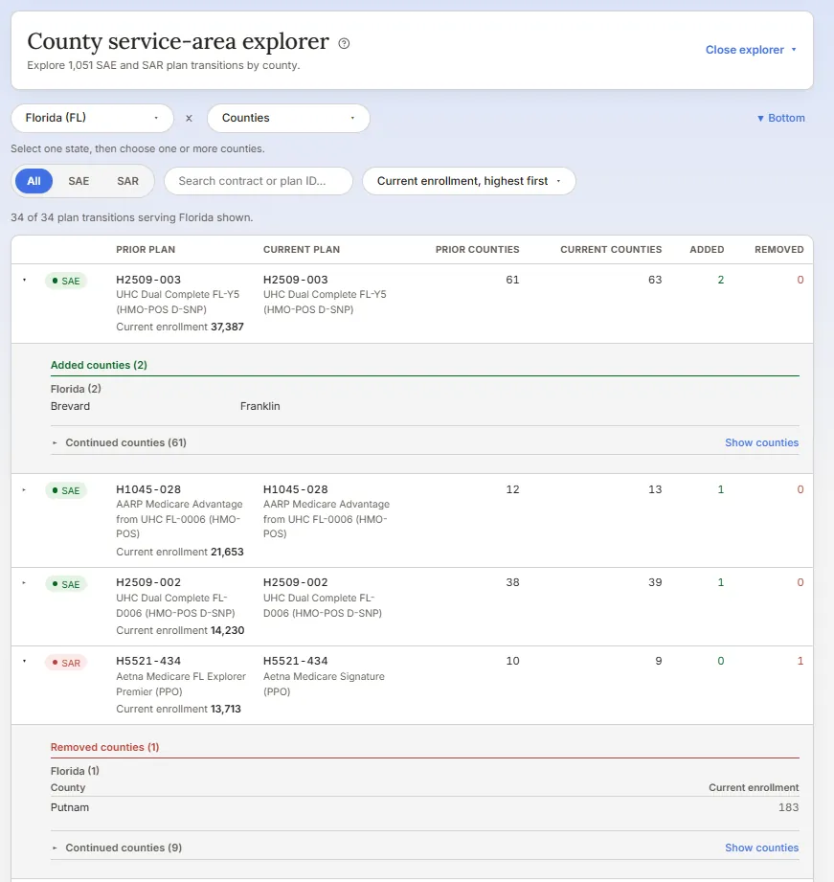
Task: Click Show counties for Continued counties (61)
Action: coord(761,442)
